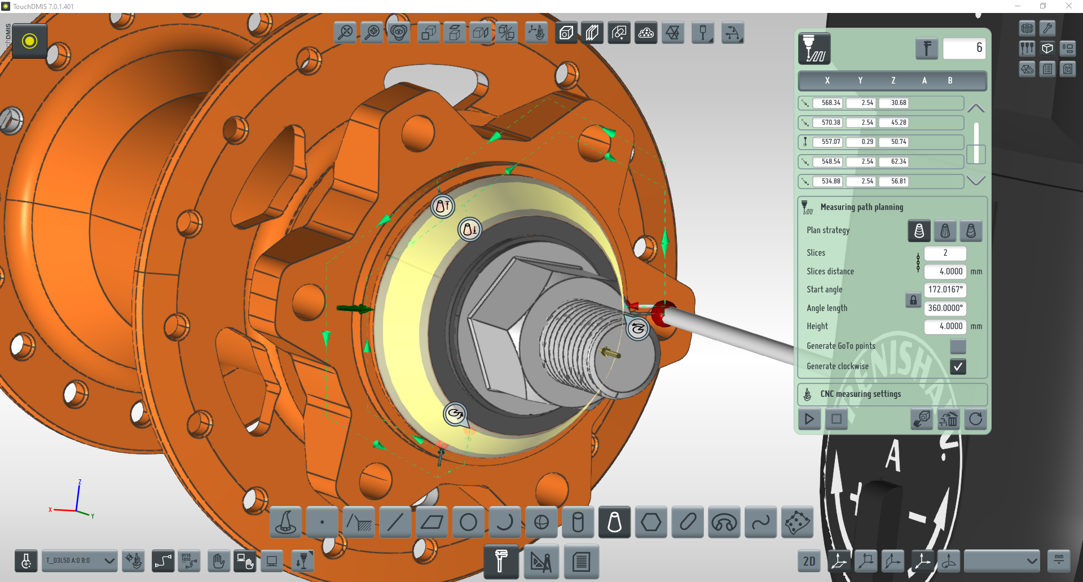Toggle the angle lock button
1083x582 pixels.
click(x=913, y=300)
